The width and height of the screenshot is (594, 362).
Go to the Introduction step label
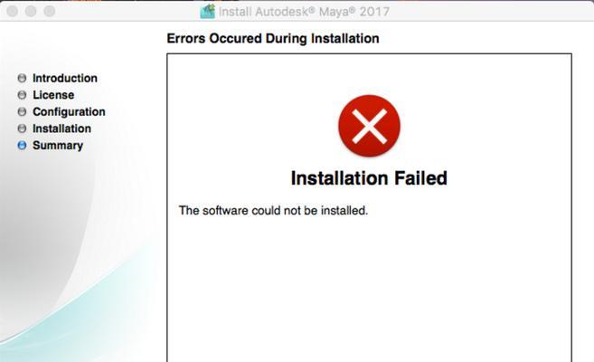point(65,78)
